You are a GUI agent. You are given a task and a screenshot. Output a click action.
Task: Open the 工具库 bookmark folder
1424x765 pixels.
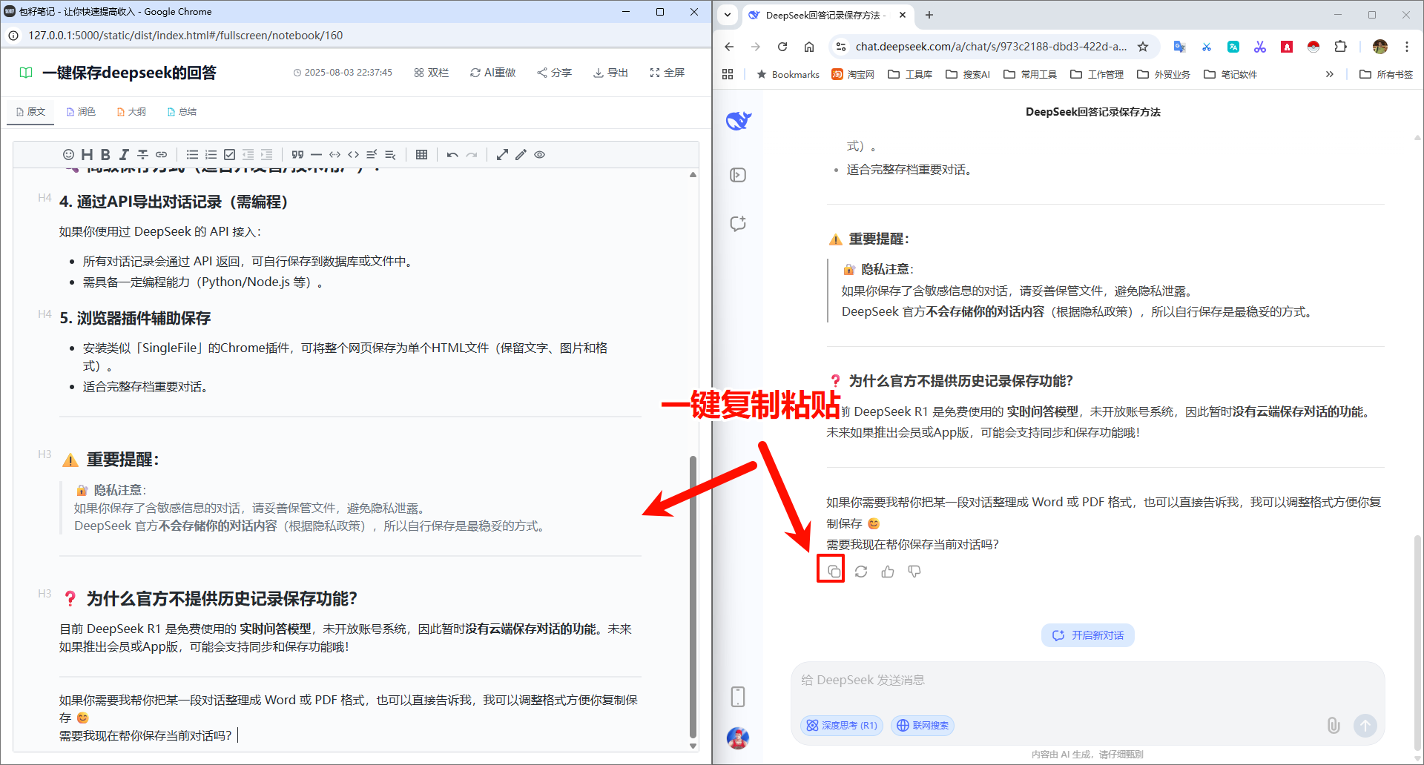click(x=910, y=74)
